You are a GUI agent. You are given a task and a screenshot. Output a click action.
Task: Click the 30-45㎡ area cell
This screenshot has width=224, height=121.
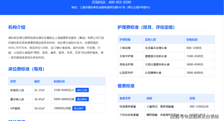tap(39, 99)
